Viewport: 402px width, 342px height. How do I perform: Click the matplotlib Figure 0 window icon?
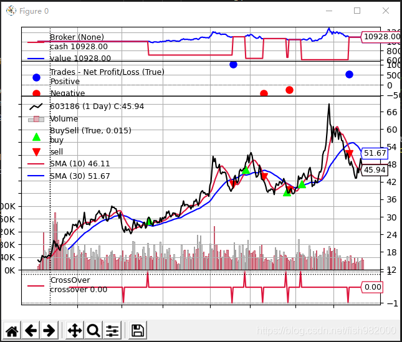pos(11,11)
